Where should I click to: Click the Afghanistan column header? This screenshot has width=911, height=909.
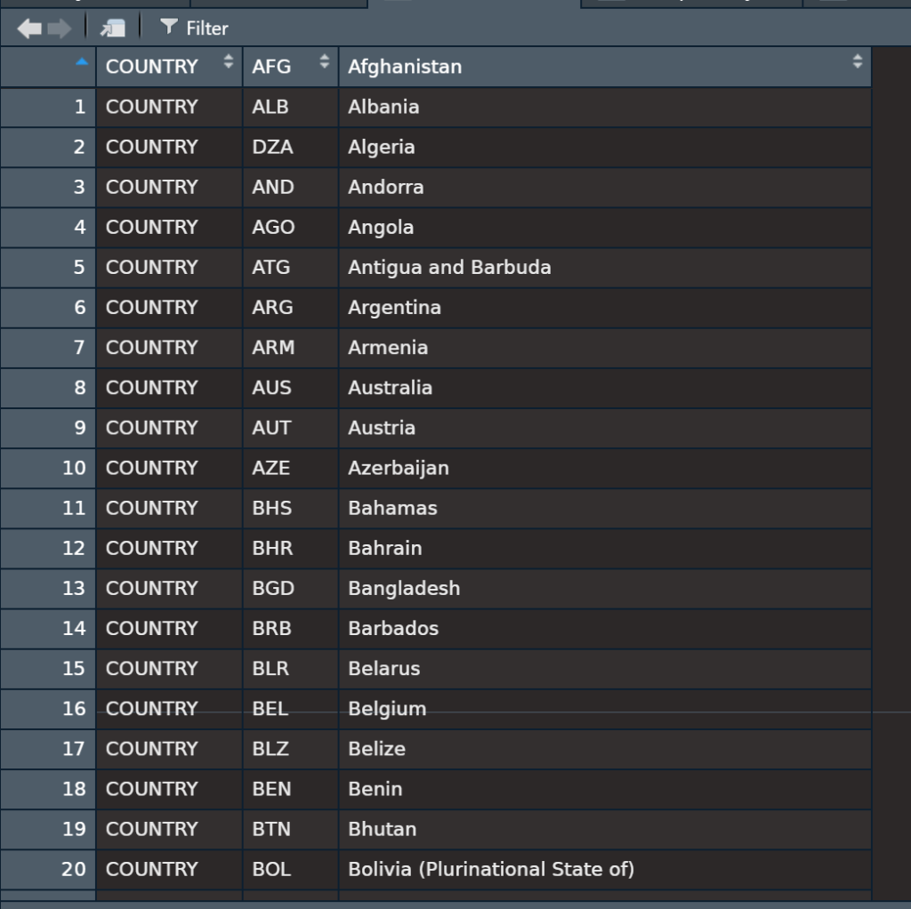405,66
